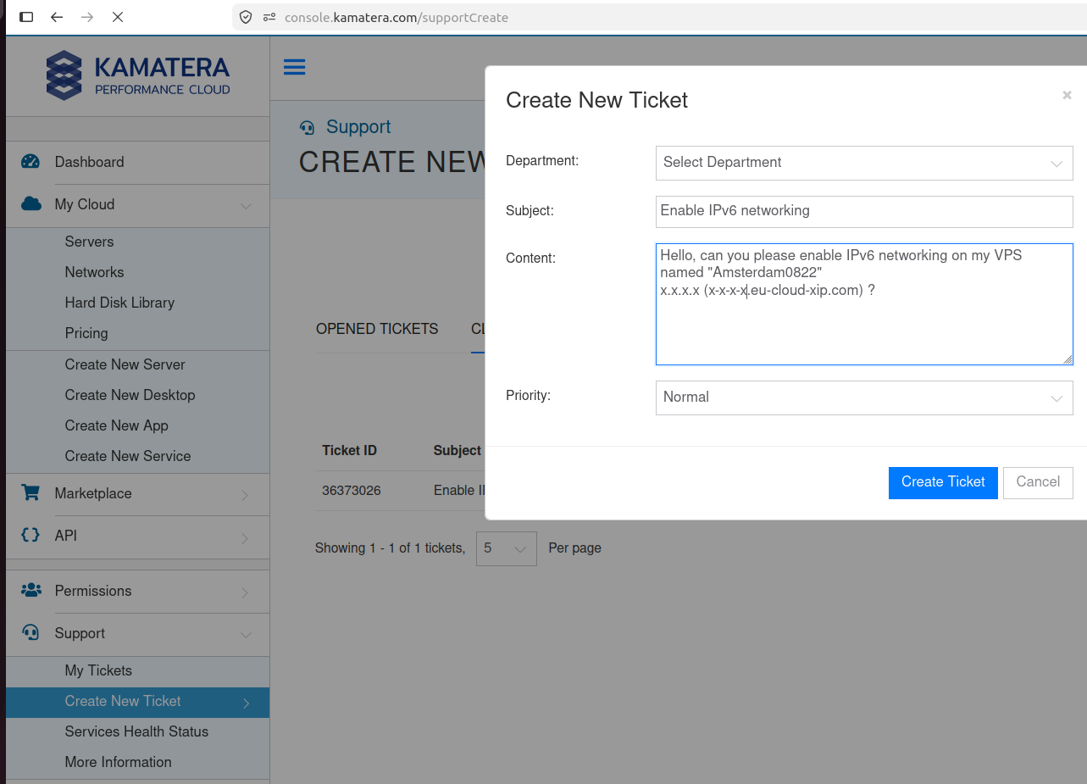Screen dimensions: 1087x784
Task: Collapse the Support section chevron
Action: (246, 635)
